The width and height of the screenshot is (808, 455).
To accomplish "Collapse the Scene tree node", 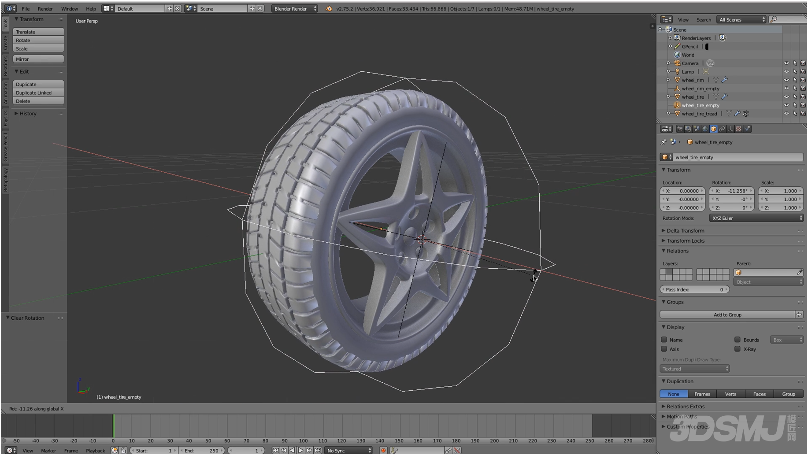I will [660, 30].
